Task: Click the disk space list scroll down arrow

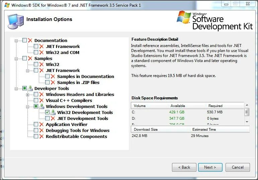Action: [247, 122]
